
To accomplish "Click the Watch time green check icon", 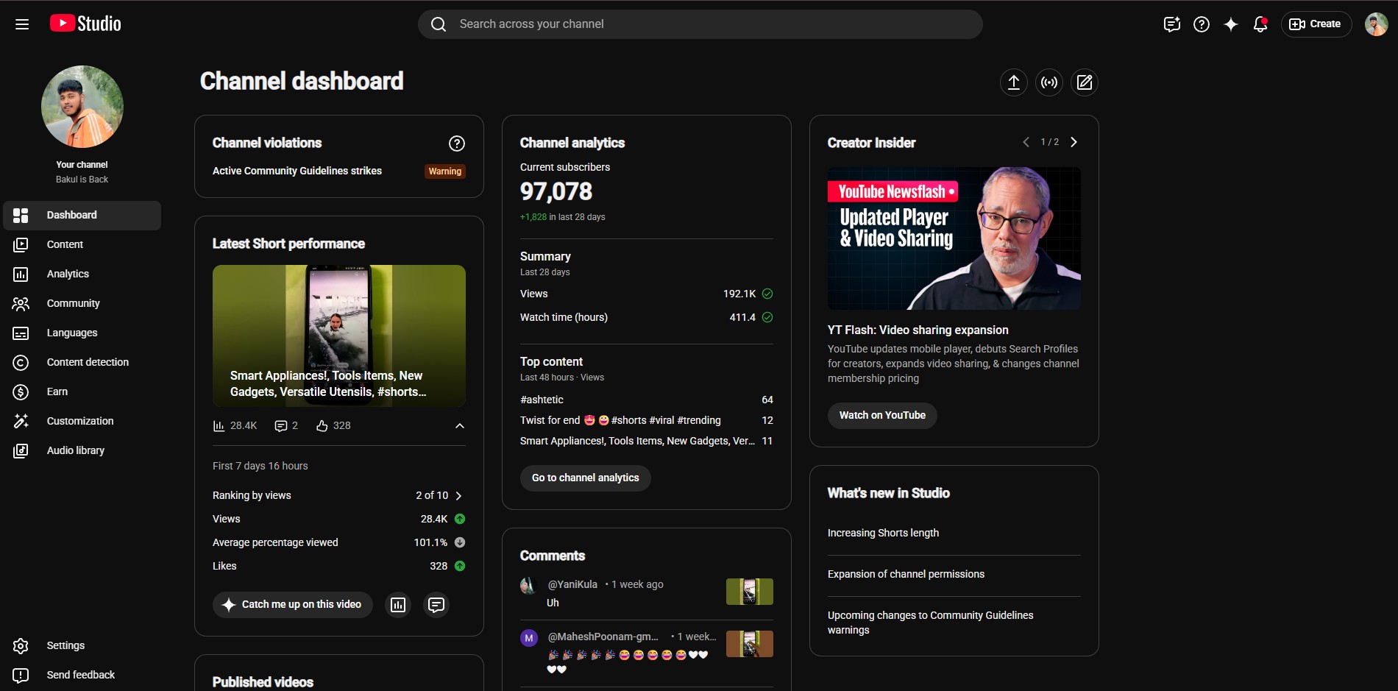I will coord(767,317).
